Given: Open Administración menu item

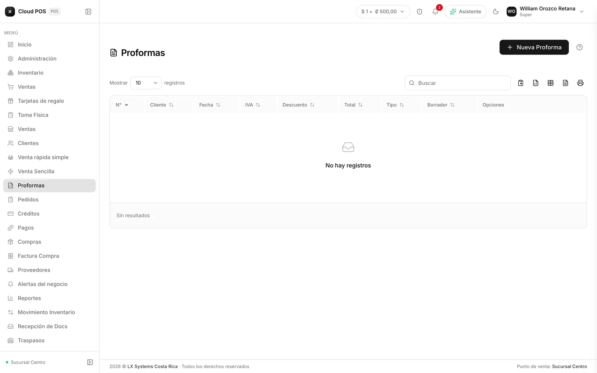Looking at the screenshot, I should [x=50, y=59].
